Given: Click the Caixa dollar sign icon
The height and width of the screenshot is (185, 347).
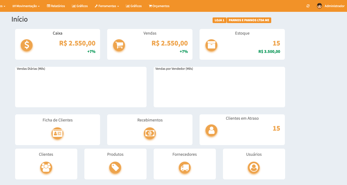Looking at the screenshot, I should click(x=27, y=45).
